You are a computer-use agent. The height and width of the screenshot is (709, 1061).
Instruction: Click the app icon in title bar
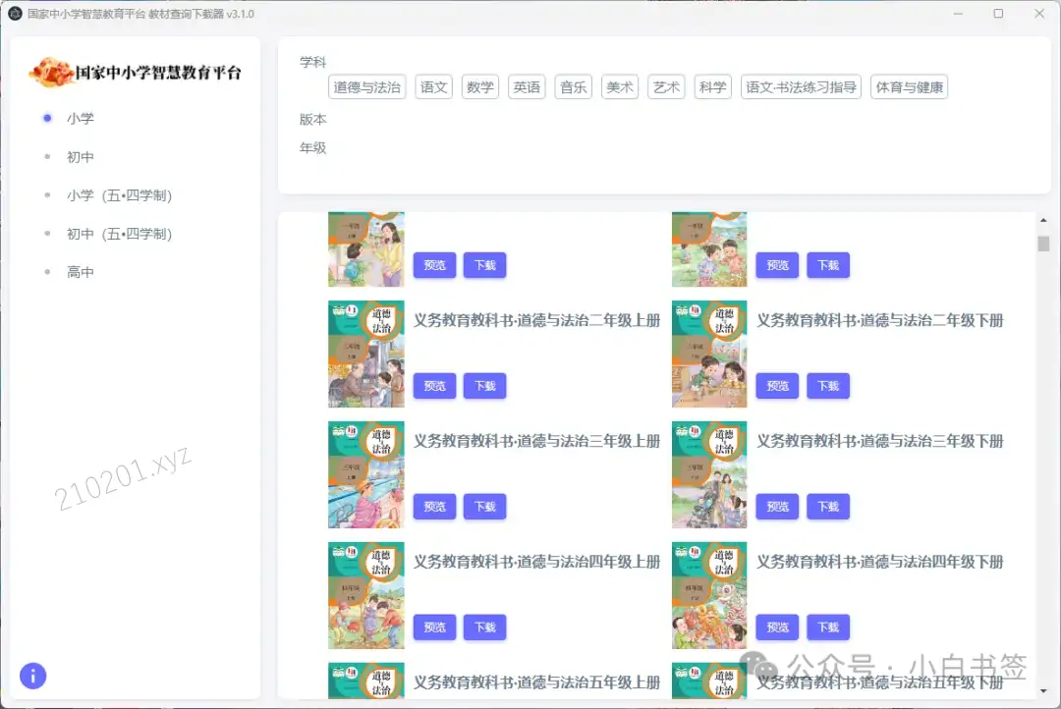[x=15, y=14]
